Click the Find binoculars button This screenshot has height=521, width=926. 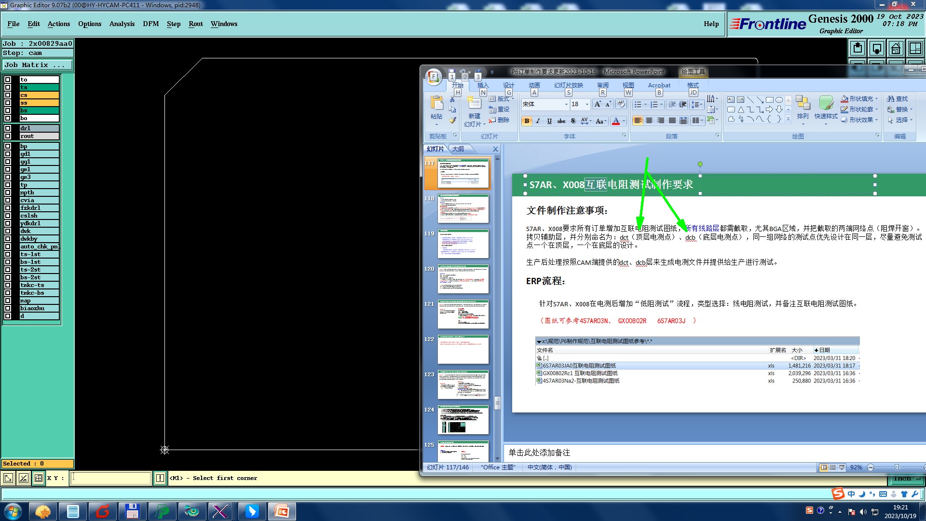pyautogui.click(x=898, y=99)
